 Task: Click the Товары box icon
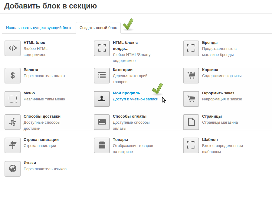click(x=102, y=145)
